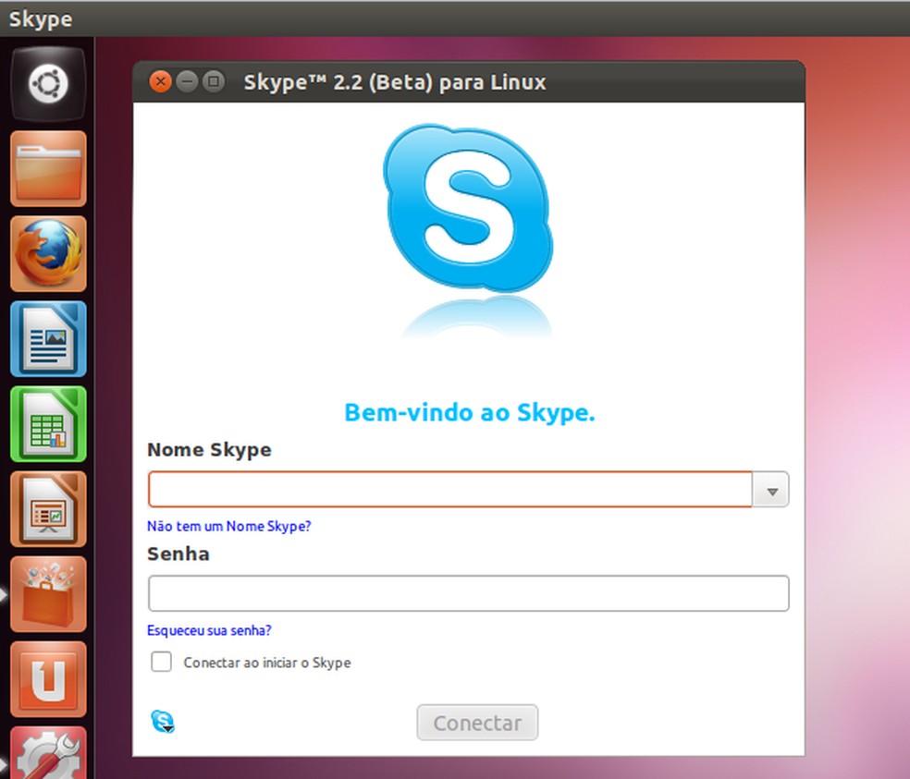Open the Files folder icon in the launcher

(x=47, y=169)
